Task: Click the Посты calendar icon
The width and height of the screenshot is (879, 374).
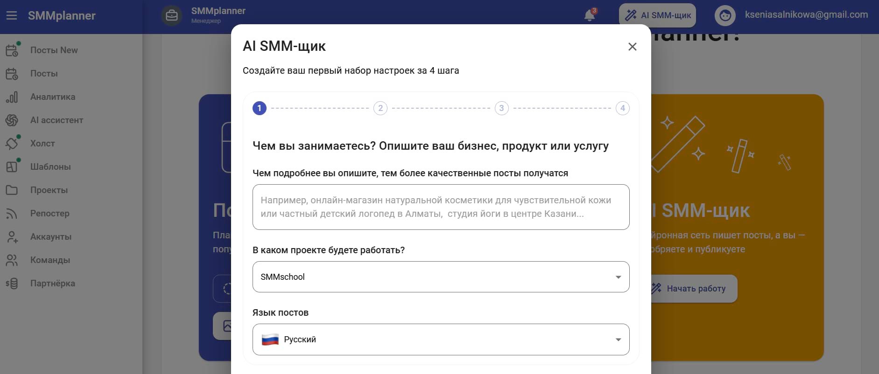Action: pos(12,74)
